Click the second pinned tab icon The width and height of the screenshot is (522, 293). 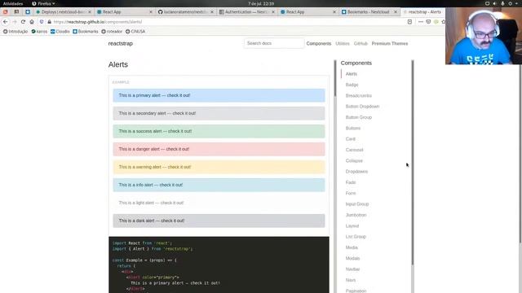click(x=16, y=11)
